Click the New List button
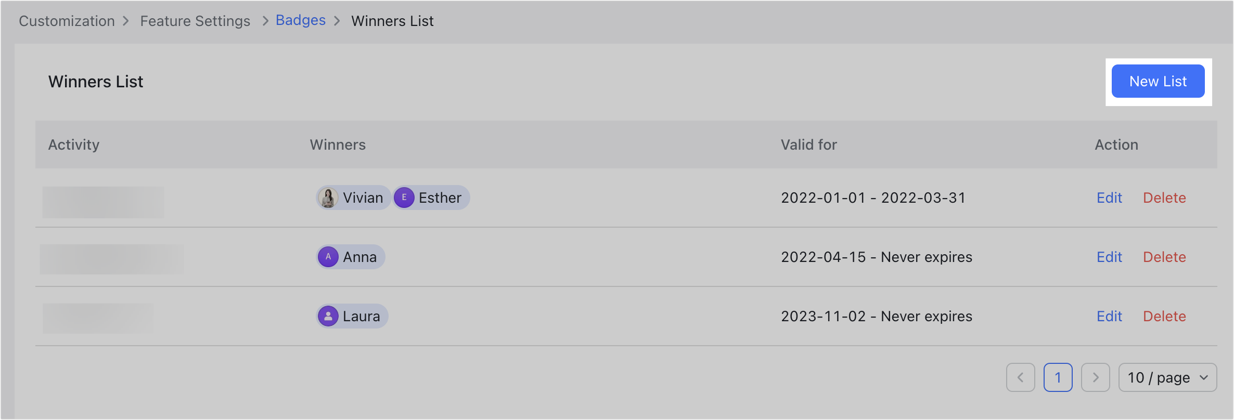 pos(1158,81)
